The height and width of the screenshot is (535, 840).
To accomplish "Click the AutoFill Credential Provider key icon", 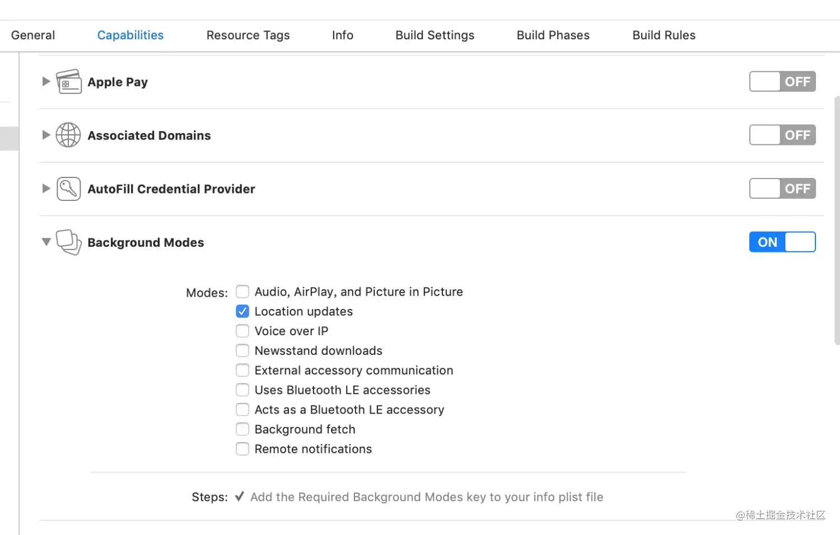I will pos(68,189).
